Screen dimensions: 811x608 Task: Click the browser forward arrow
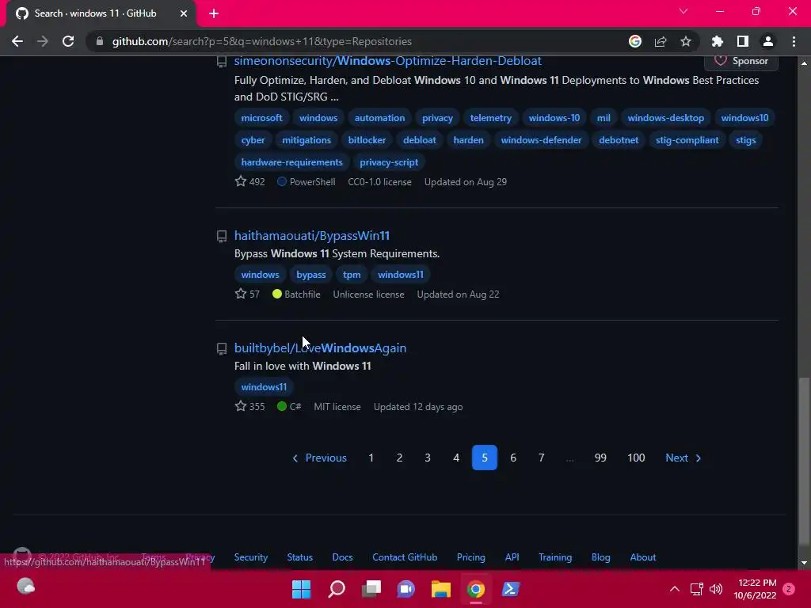click(x=43, y=41)
